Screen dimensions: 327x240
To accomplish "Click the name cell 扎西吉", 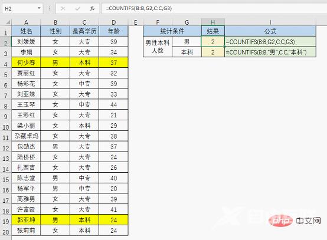I will coord(26,167).
